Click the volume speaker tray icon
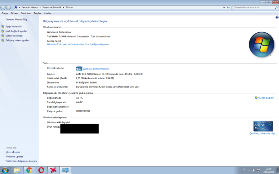The image size is (279, 174). (254, 170)
